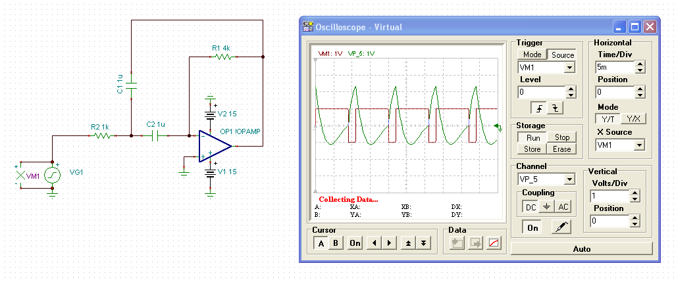Select the V1 15 battery symbol
This screenshot has height=282, width=674.
pyautogui.click(x=210, y=172)
